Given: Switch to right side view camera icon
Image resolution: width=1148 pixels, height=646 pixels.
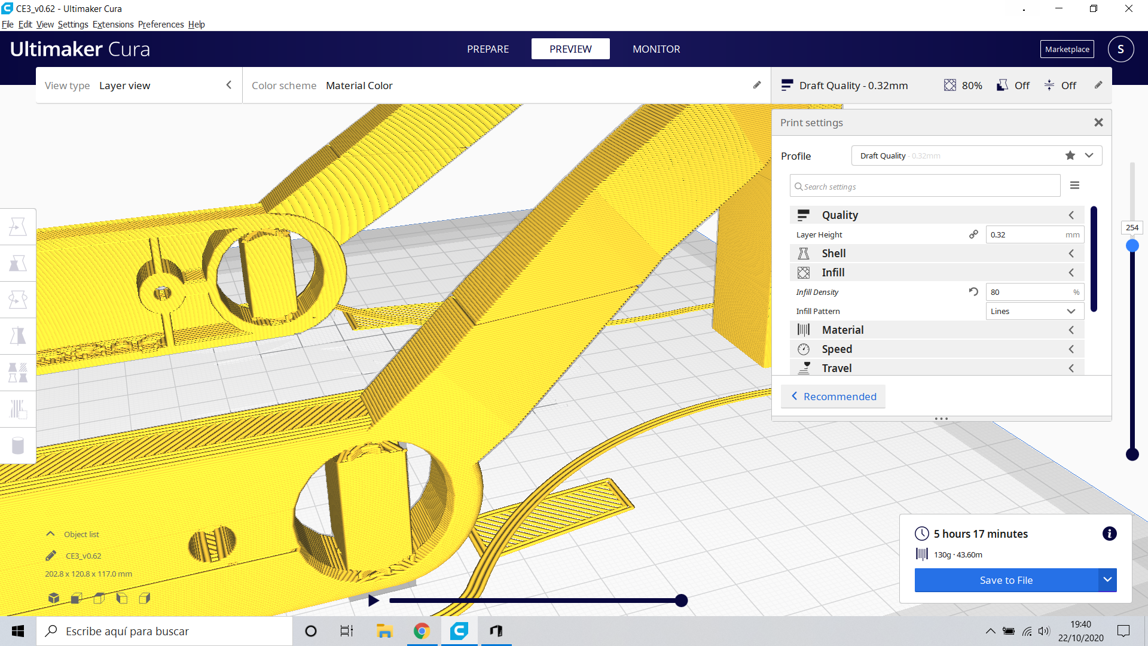Looking at the screenshot, I should click(x=145, y=598).
